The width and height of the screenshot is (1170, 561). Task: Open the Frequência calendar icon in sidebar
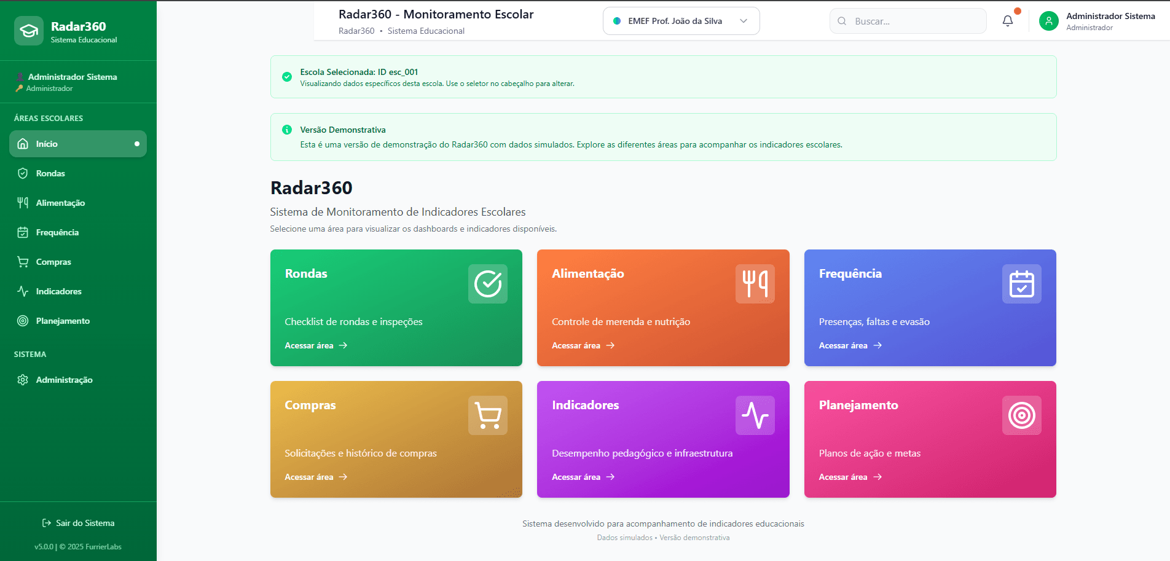pyautogui.click(x=23, y=232)
